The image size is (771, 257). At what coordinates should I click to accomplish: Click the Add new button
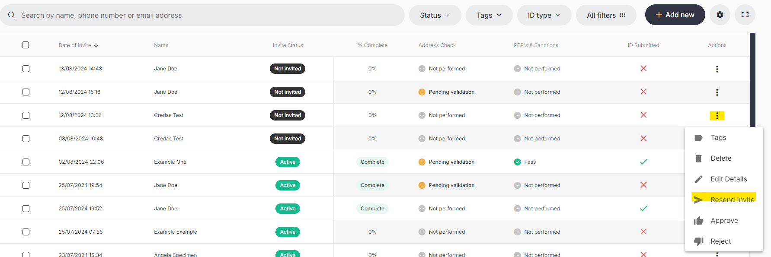click(x=675, y=15)
